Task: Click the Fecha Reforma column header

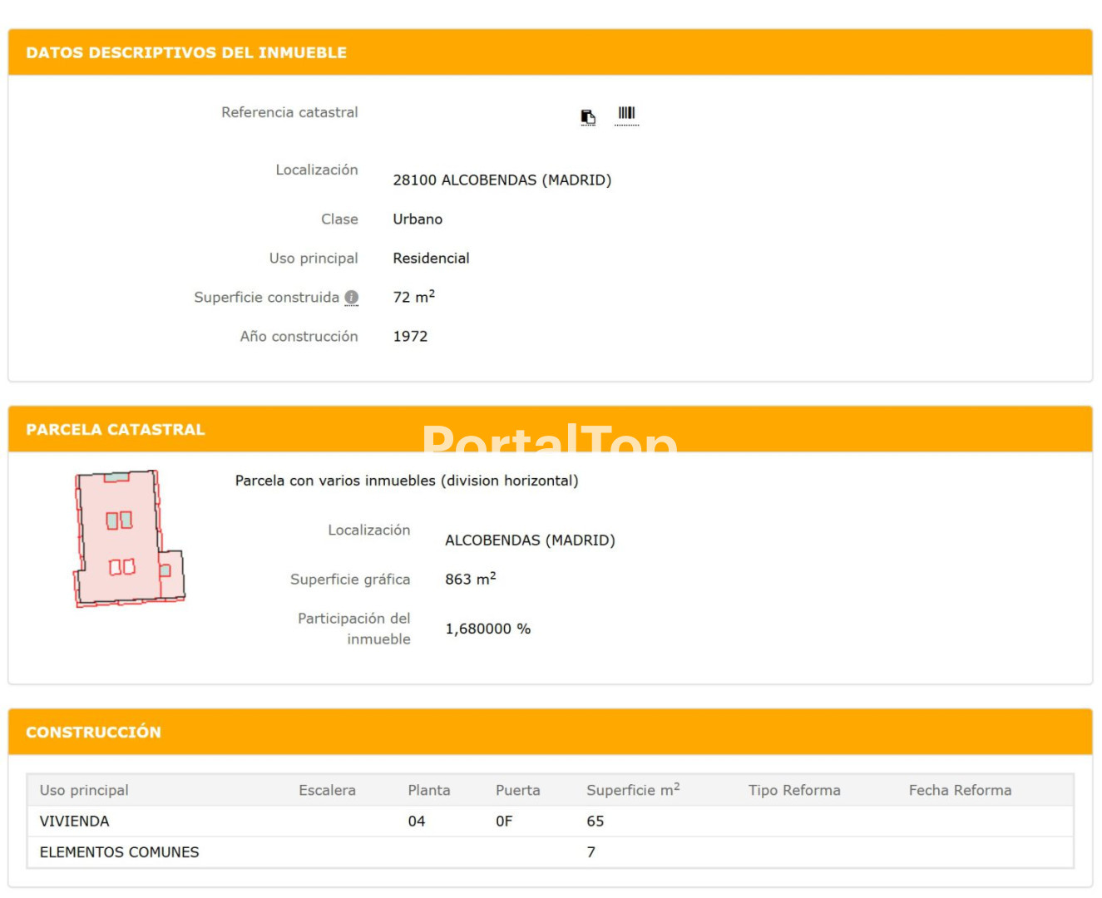Action: click(x=960, y=790)
